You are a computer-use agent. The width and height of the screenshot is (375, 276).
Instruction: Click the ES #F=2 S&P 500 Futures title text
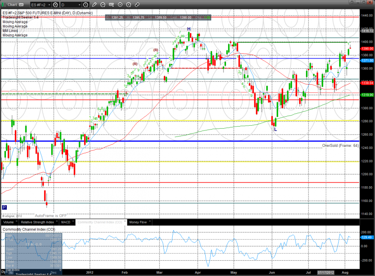[x=47, y=13]
